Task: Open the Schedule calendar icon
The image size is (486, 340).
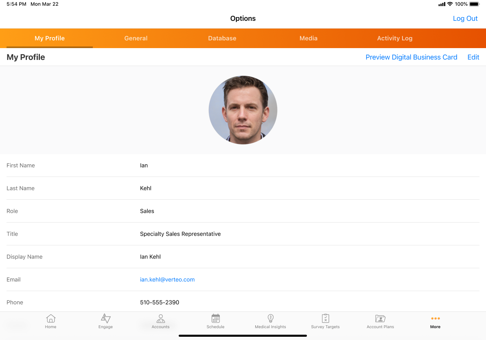Action: coord(216,319)
